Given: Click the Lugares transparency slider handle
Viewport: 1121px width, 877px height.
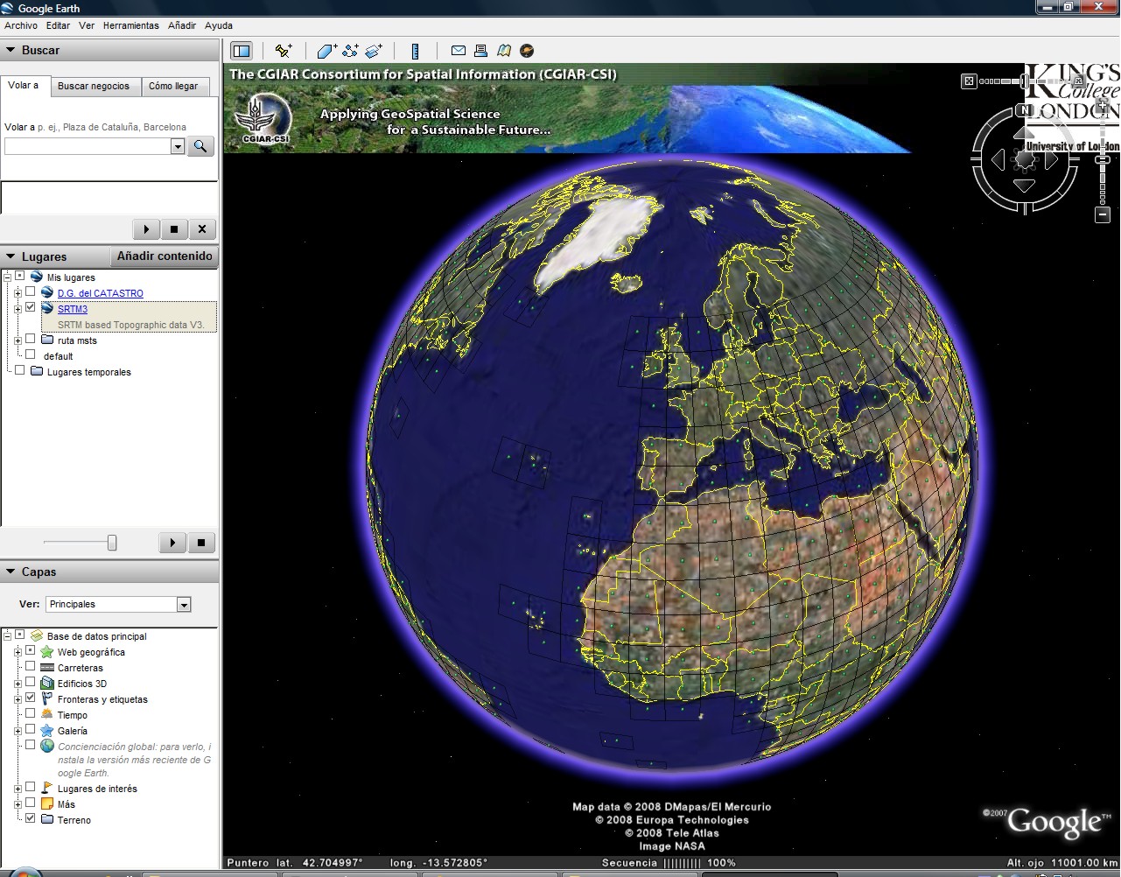Looking at the screenshot, I should pyautogui.click(x=112, y=543).
